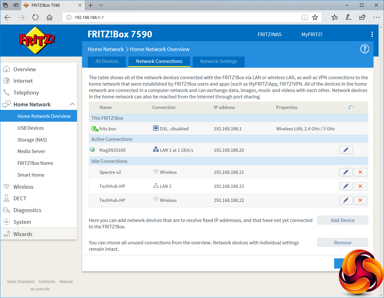Screen dimensions: 384x298
Task: Switch to All Devices tab
Action: [107, 61]
